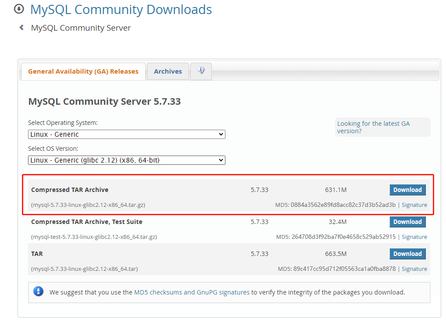Click the MySQL Community Server 5.7.33 heading
The image size is (446, 323).
click(x=104, y=102)
